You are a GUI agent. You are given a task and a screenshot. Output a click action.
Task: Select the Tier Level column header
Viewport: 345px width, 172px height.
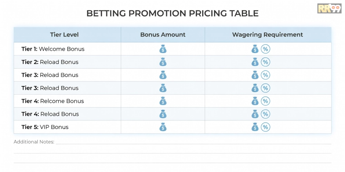(x=65, y=35)
